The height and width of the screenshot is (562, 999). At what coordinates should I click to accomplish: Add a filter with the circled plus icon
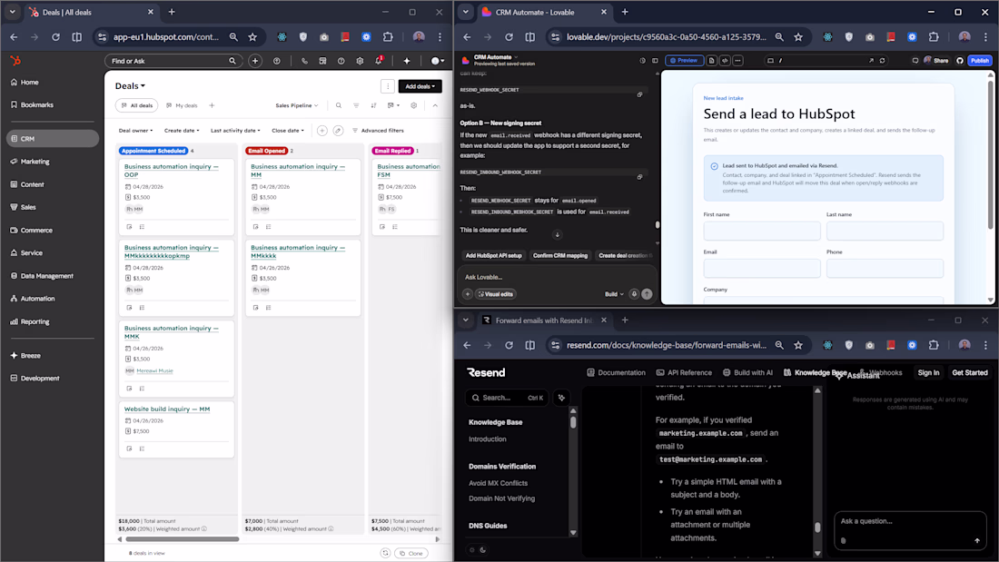pyautogui.click(x=322, y=131)
